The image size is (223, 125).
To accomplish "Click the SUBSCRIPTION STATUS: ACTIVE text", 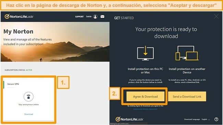I will 18,70.
